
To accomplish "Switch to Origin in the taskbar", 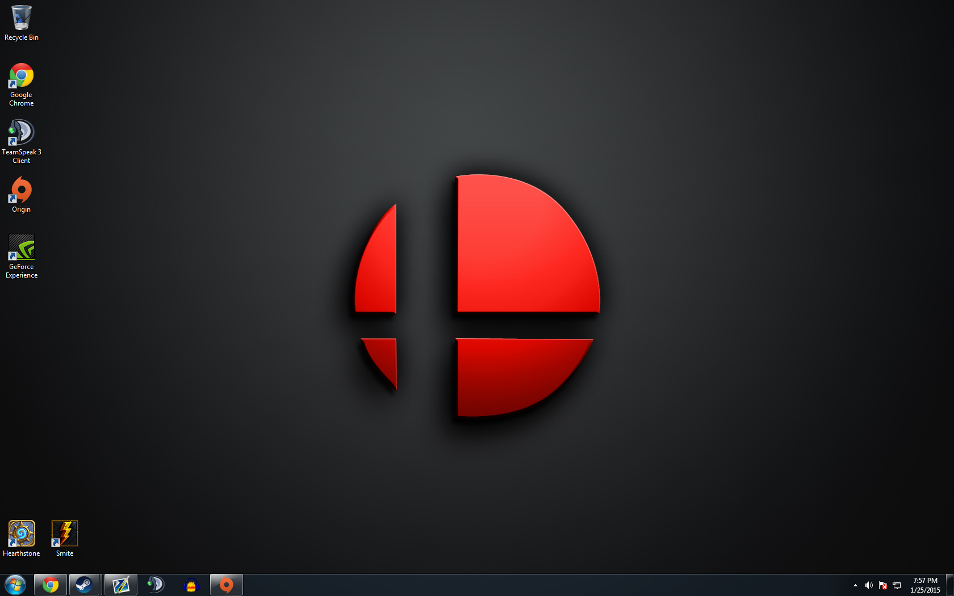I will [x=227, y=585].
